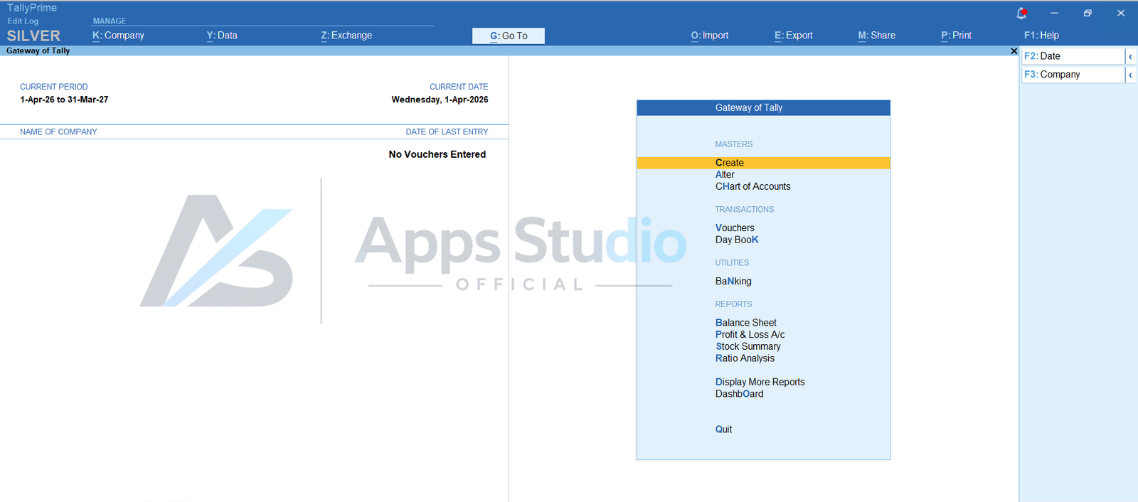Click the TallyPrime title text
The image size is (1138, 502).
click(32, 8)
